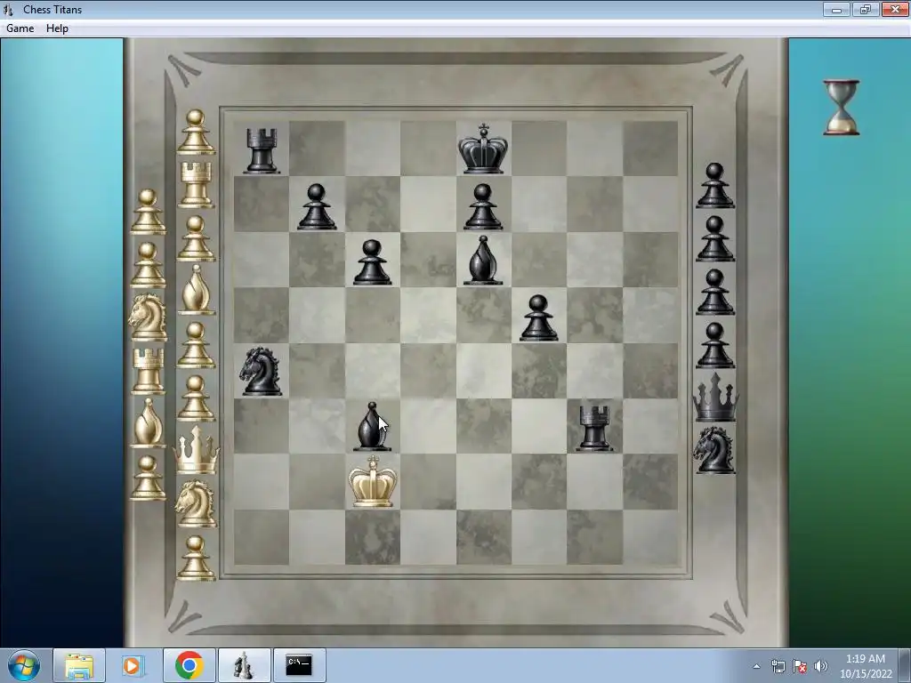Viewport: 911px width, 683px height.
Task: Click the Show desktop strip at the taskbar's end
Action: (x=905, y=665)
